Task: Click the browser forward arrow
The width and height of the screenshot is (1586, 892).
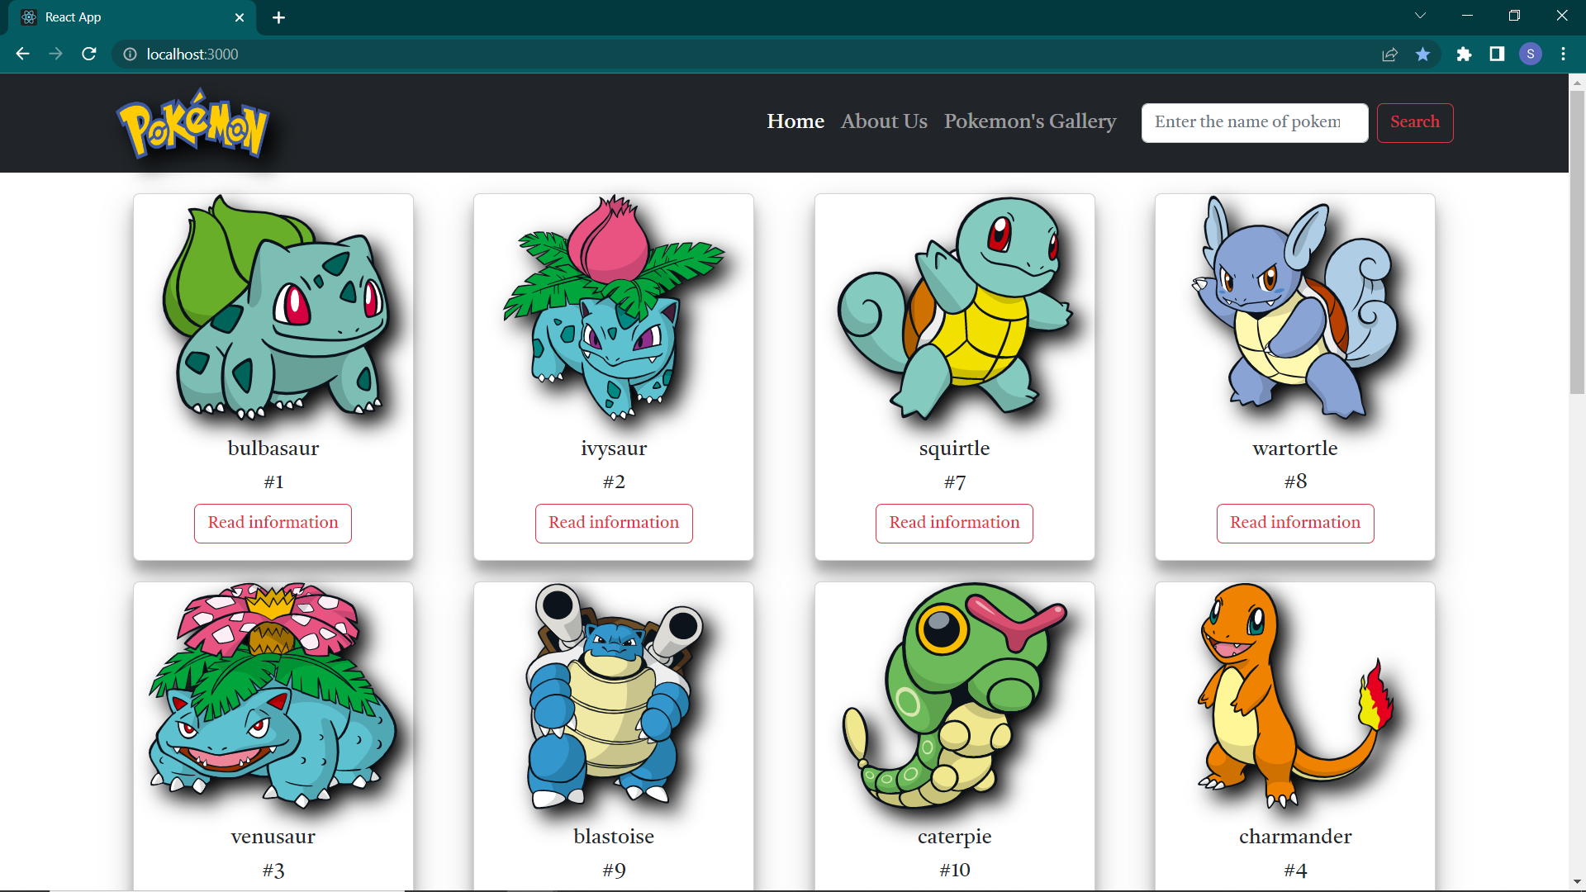Action: coord(55,54)
